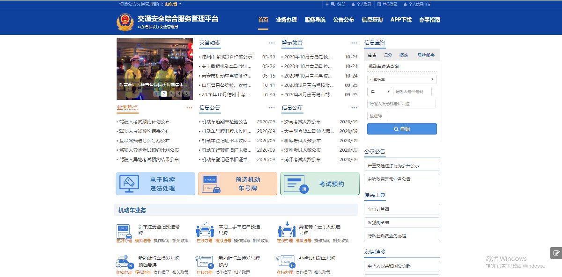Click the police badge logo in header

pos(125,21)
